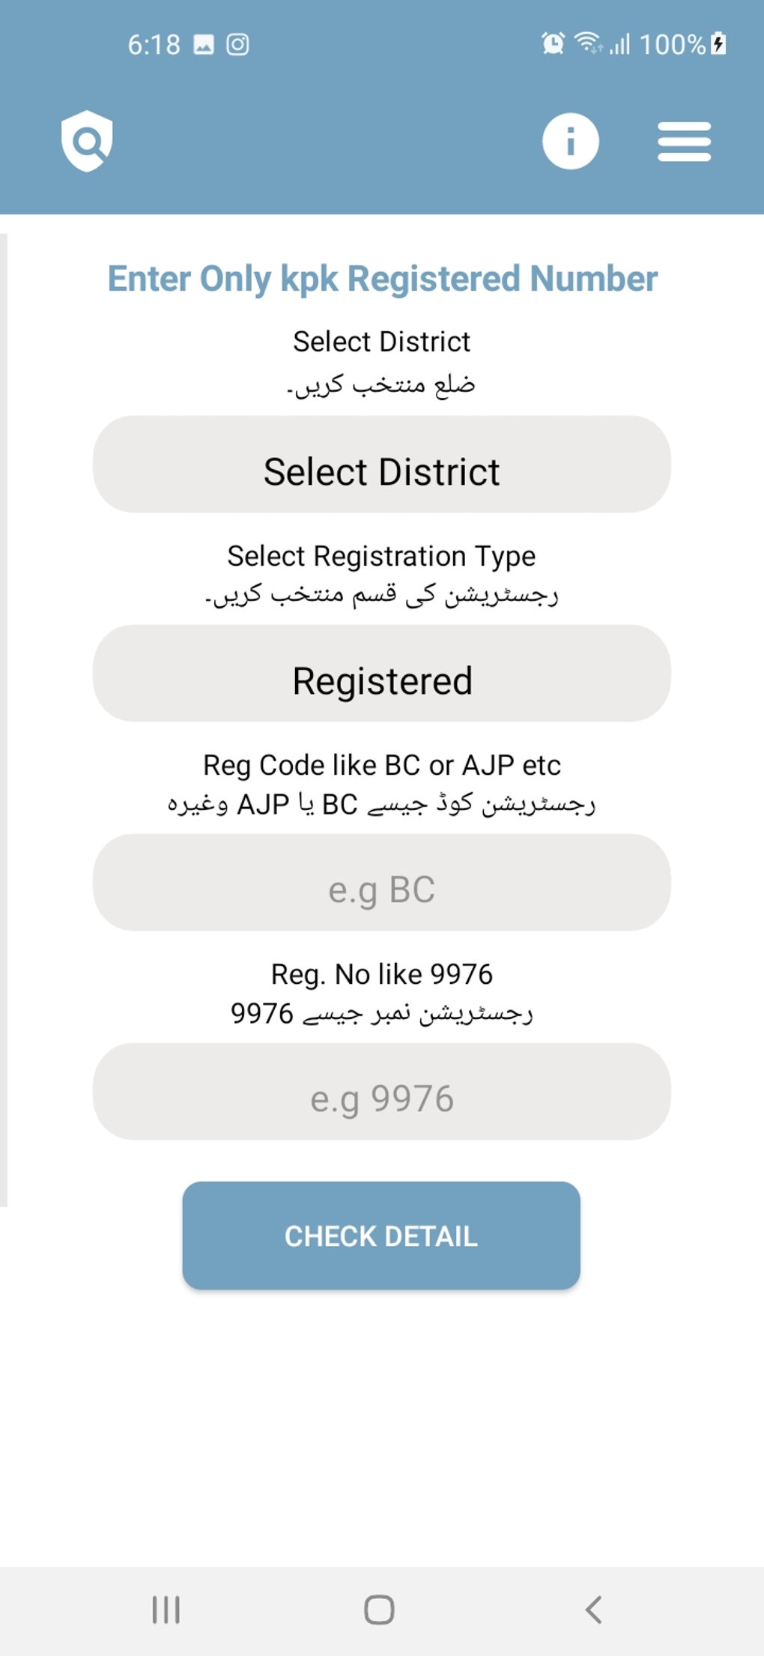Tap the Instagram notification icon
The width and height of the screenshot is (764, 1656).
click(x=237, y=45)
